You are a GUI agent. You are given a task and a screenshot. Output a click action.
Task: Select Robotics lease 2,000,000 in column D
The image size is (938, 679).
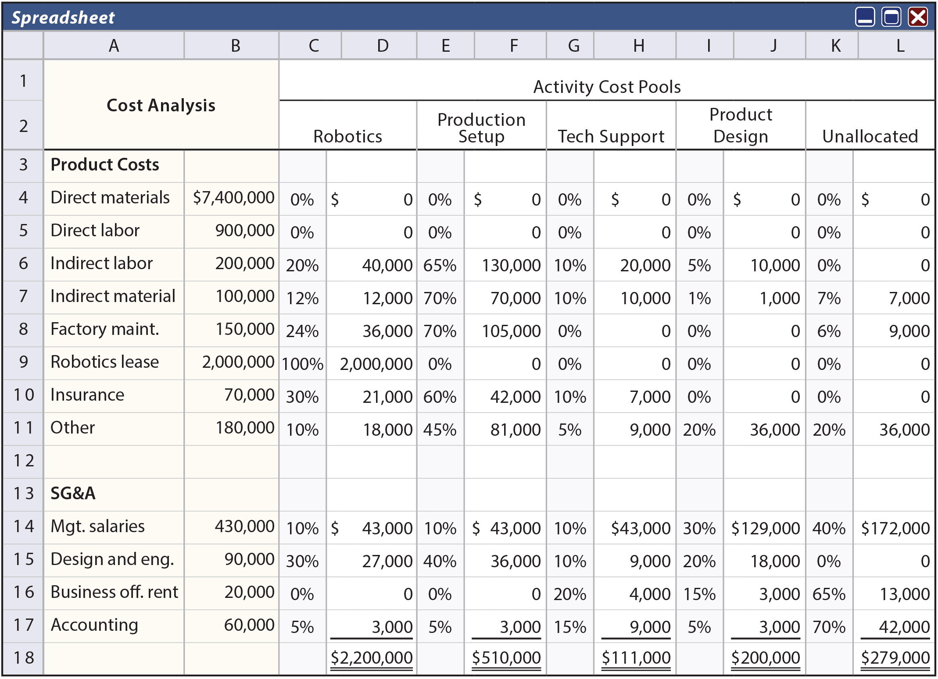(376, 364)
